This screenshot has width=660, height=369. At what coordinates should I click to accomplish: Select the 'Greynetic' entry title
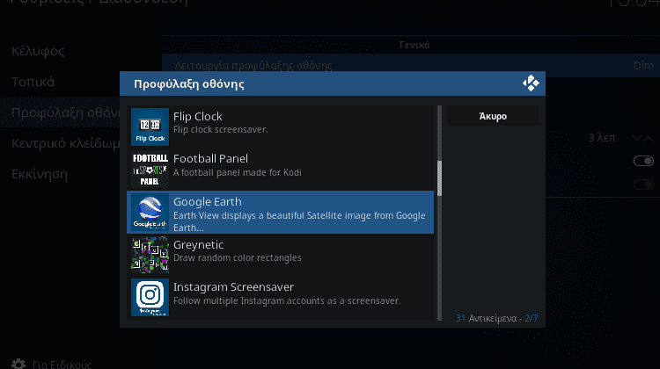198,244
